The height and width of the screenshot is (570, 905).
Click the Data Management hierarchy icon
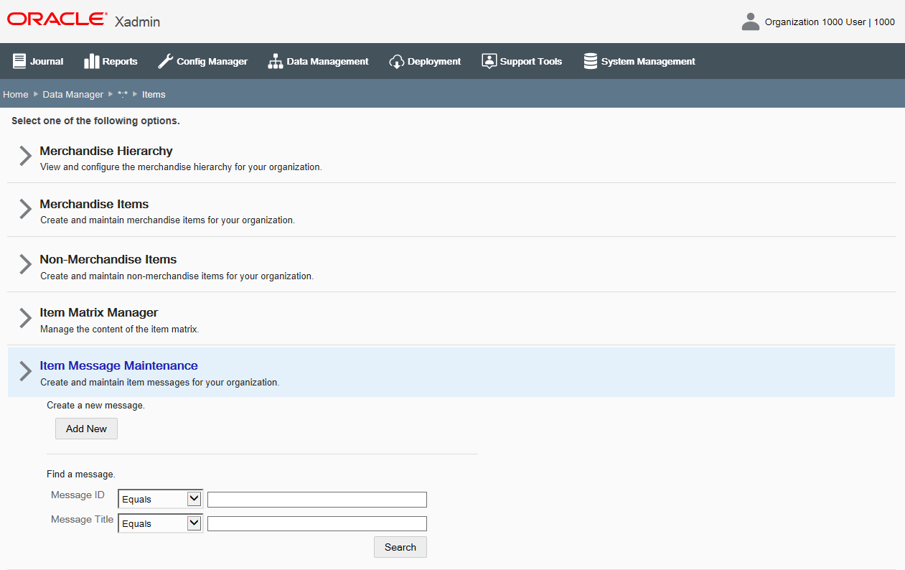[276, 61]
